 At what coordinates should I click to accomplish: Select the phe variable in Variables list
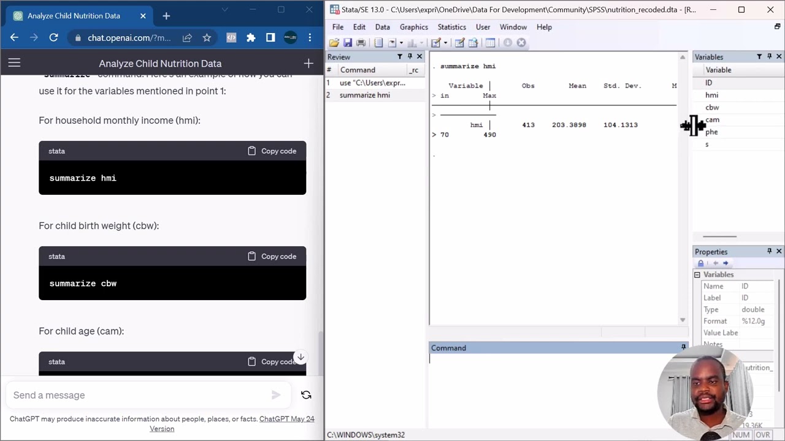point(738,132)
